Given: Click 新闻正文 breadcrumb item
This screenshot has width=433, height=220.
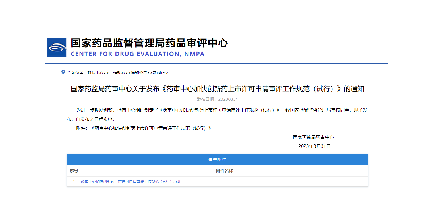Looking at the screenshot, I should tap(161, 73).
